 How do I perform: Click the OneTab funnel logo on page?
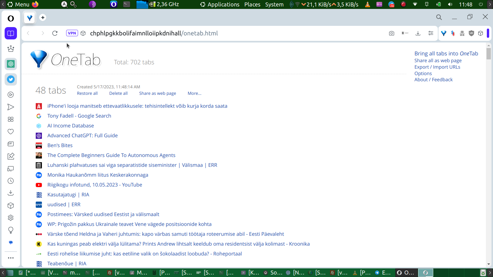(x=39, y=59)
